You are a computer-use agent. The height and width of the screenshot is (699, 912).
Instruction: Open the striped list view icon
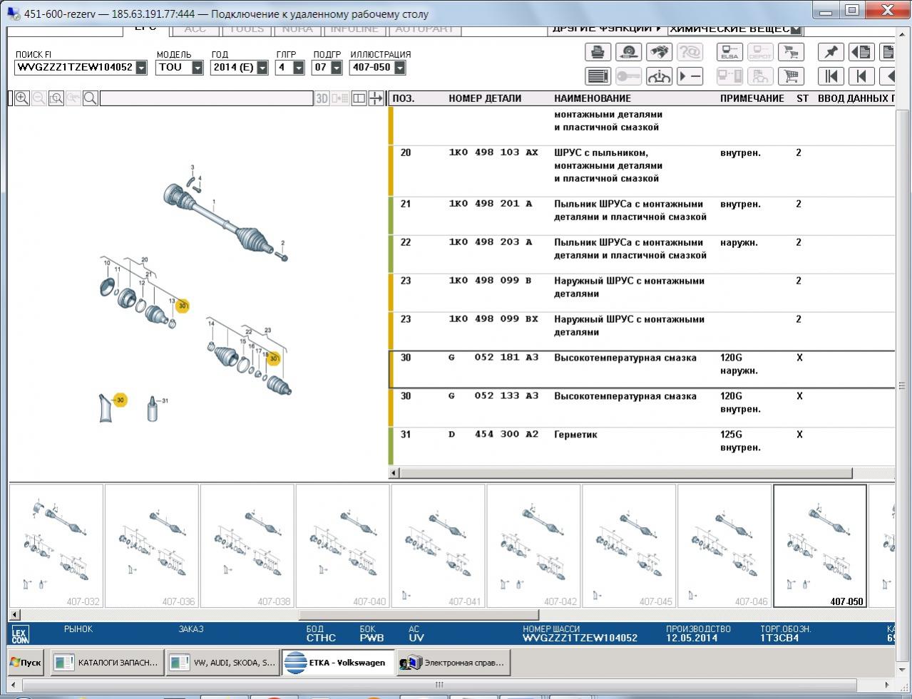[x=598, y=76]
